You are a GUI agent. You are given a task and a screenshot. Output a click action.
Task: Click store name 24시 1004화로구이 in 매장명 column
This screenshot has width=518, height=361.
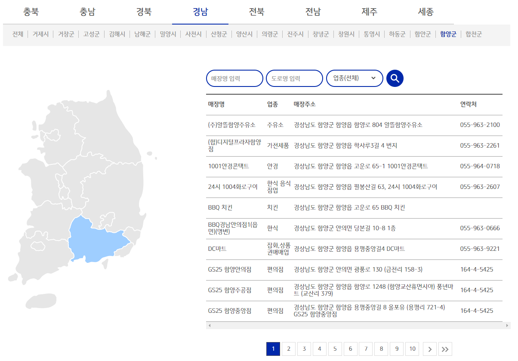click(x=233, y=187)
